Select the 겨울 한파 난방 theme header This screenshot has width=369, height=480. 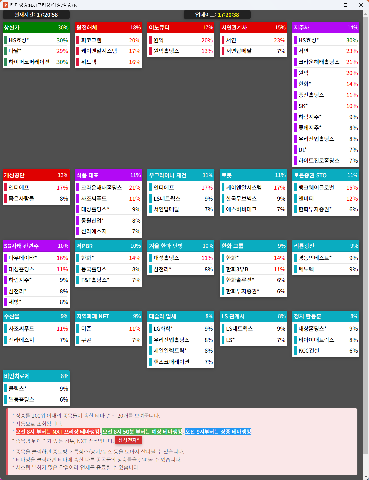tap(181, 246)
